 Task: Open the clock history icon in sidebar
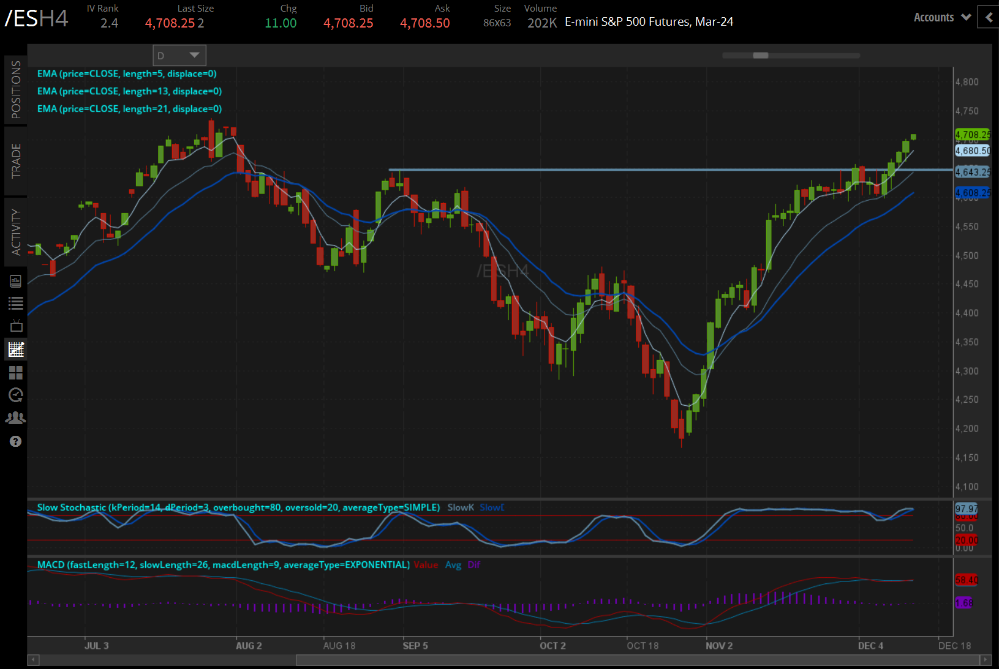(x=15, y=395)
